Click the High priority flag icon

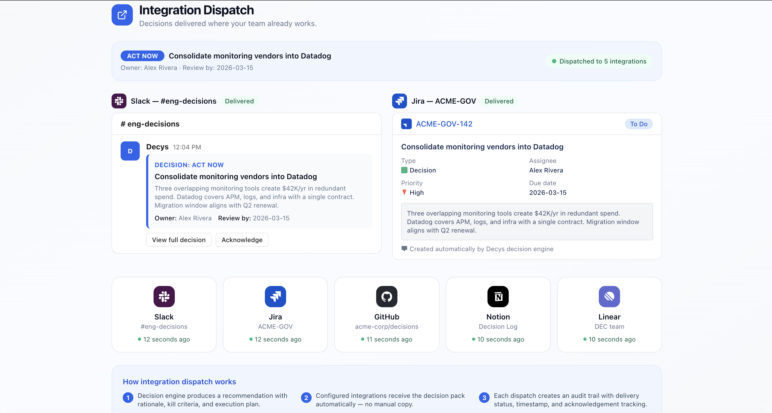point(404,192)
